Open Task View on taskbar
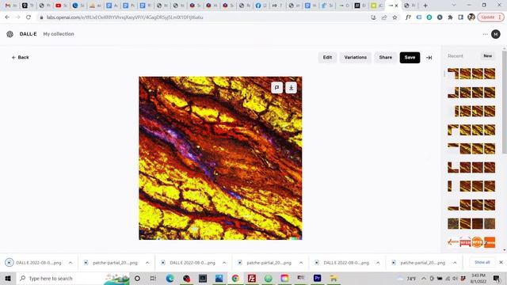This screenshot has width=507, height=285. [153, 278]
